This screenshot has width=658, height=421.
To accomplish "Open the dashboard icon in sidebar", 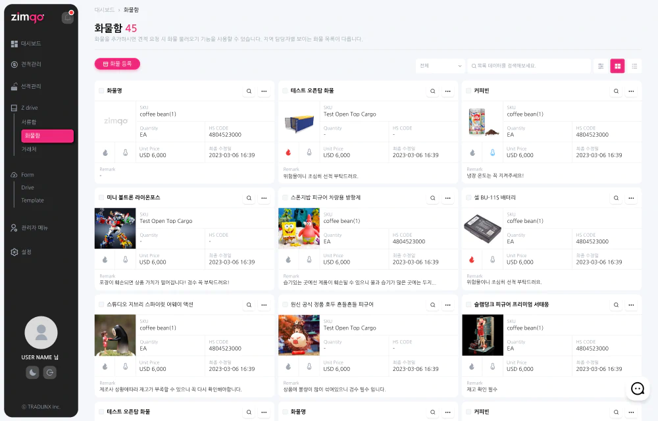I will pyautogui.click(x=14, y=43).
